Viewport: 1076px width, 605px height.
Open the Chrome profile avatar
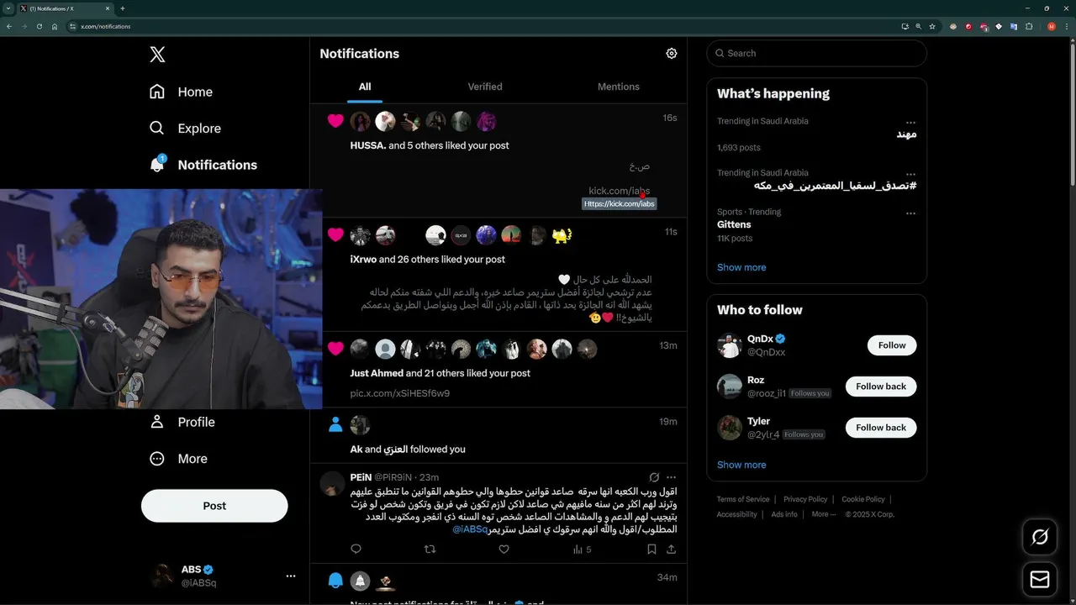click(1051, 26)
